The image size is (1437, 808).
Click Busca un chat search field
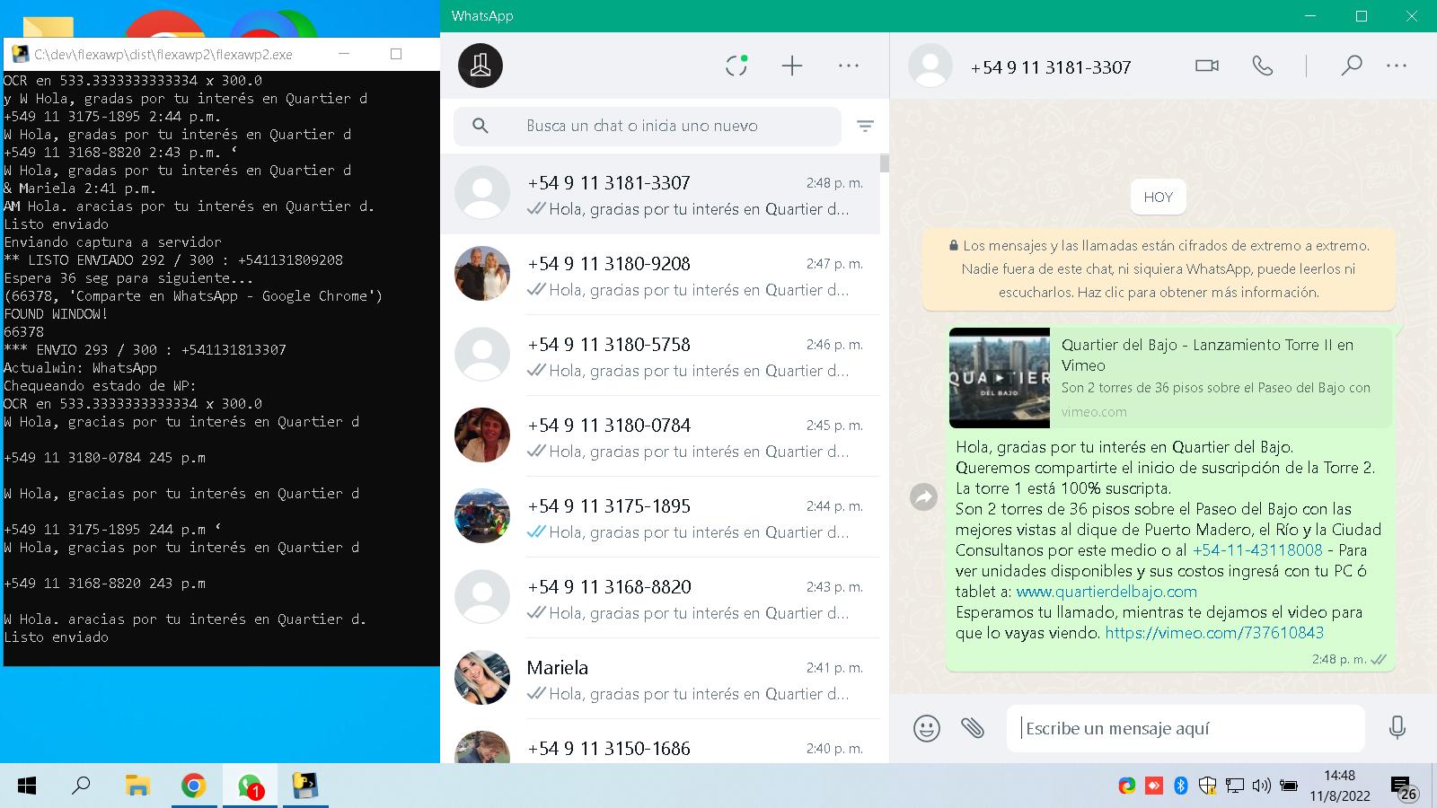point(647,126)
